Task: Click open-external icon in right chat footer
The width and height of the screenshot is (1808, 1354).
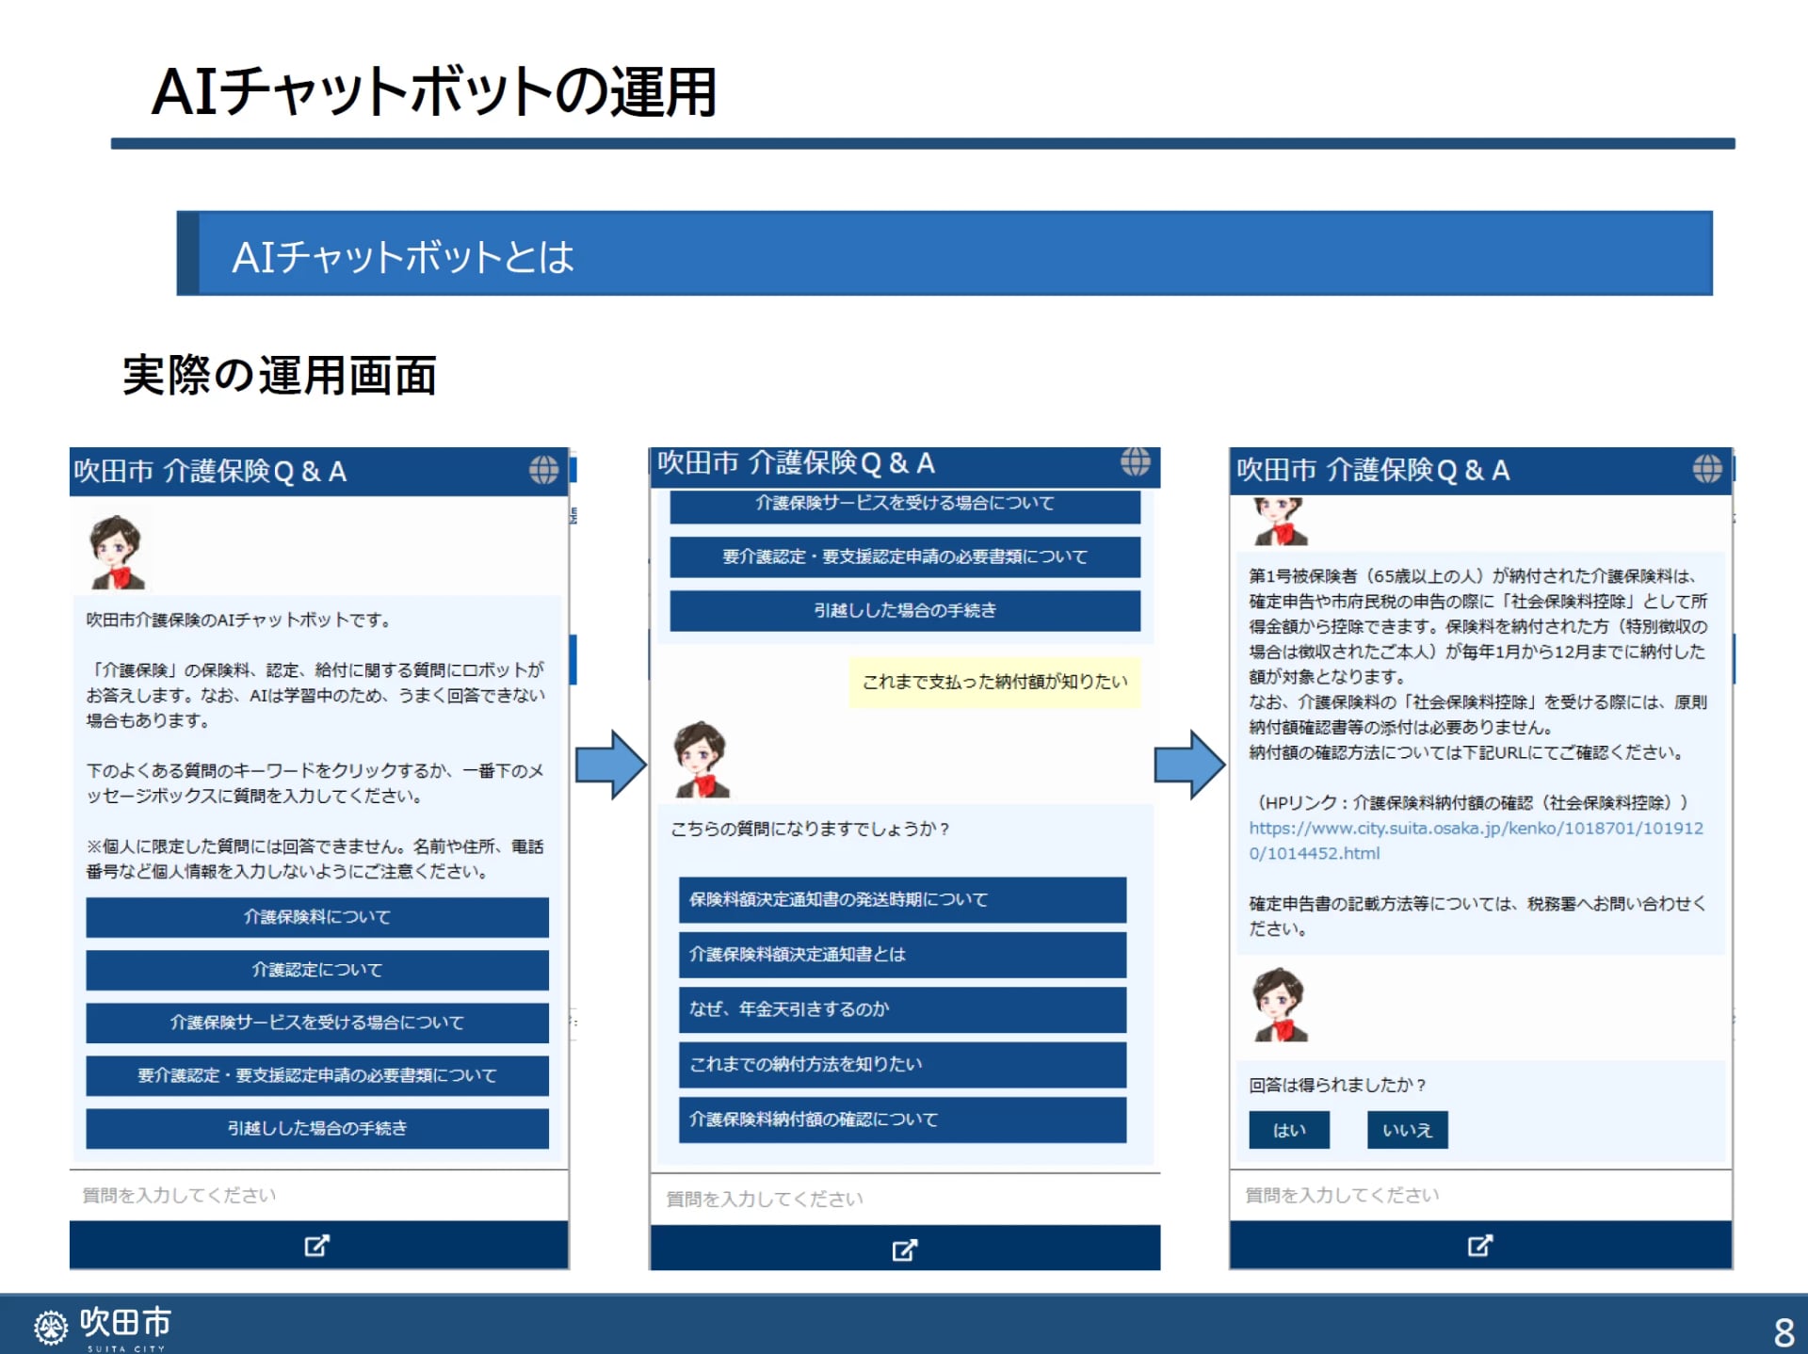Action: [1479, 1246]
